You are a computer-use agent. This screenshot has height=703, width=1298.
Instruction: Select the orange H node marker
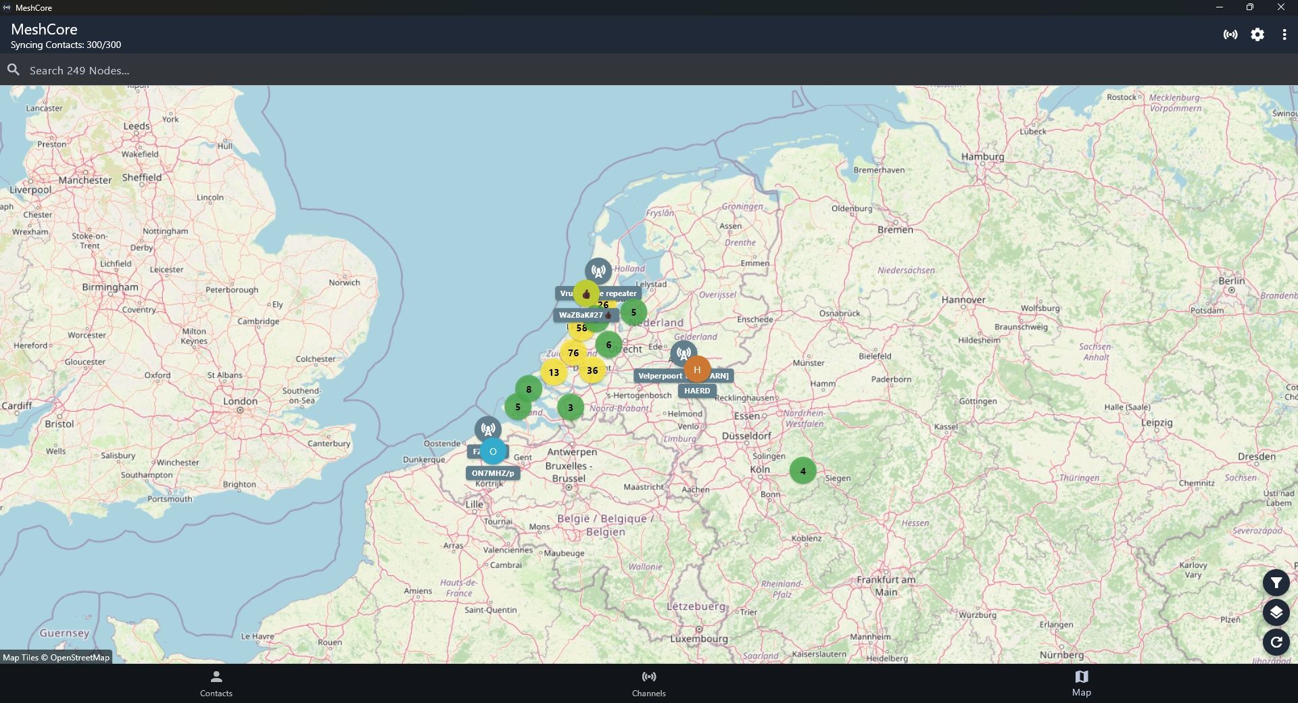(x=697, y=370)
